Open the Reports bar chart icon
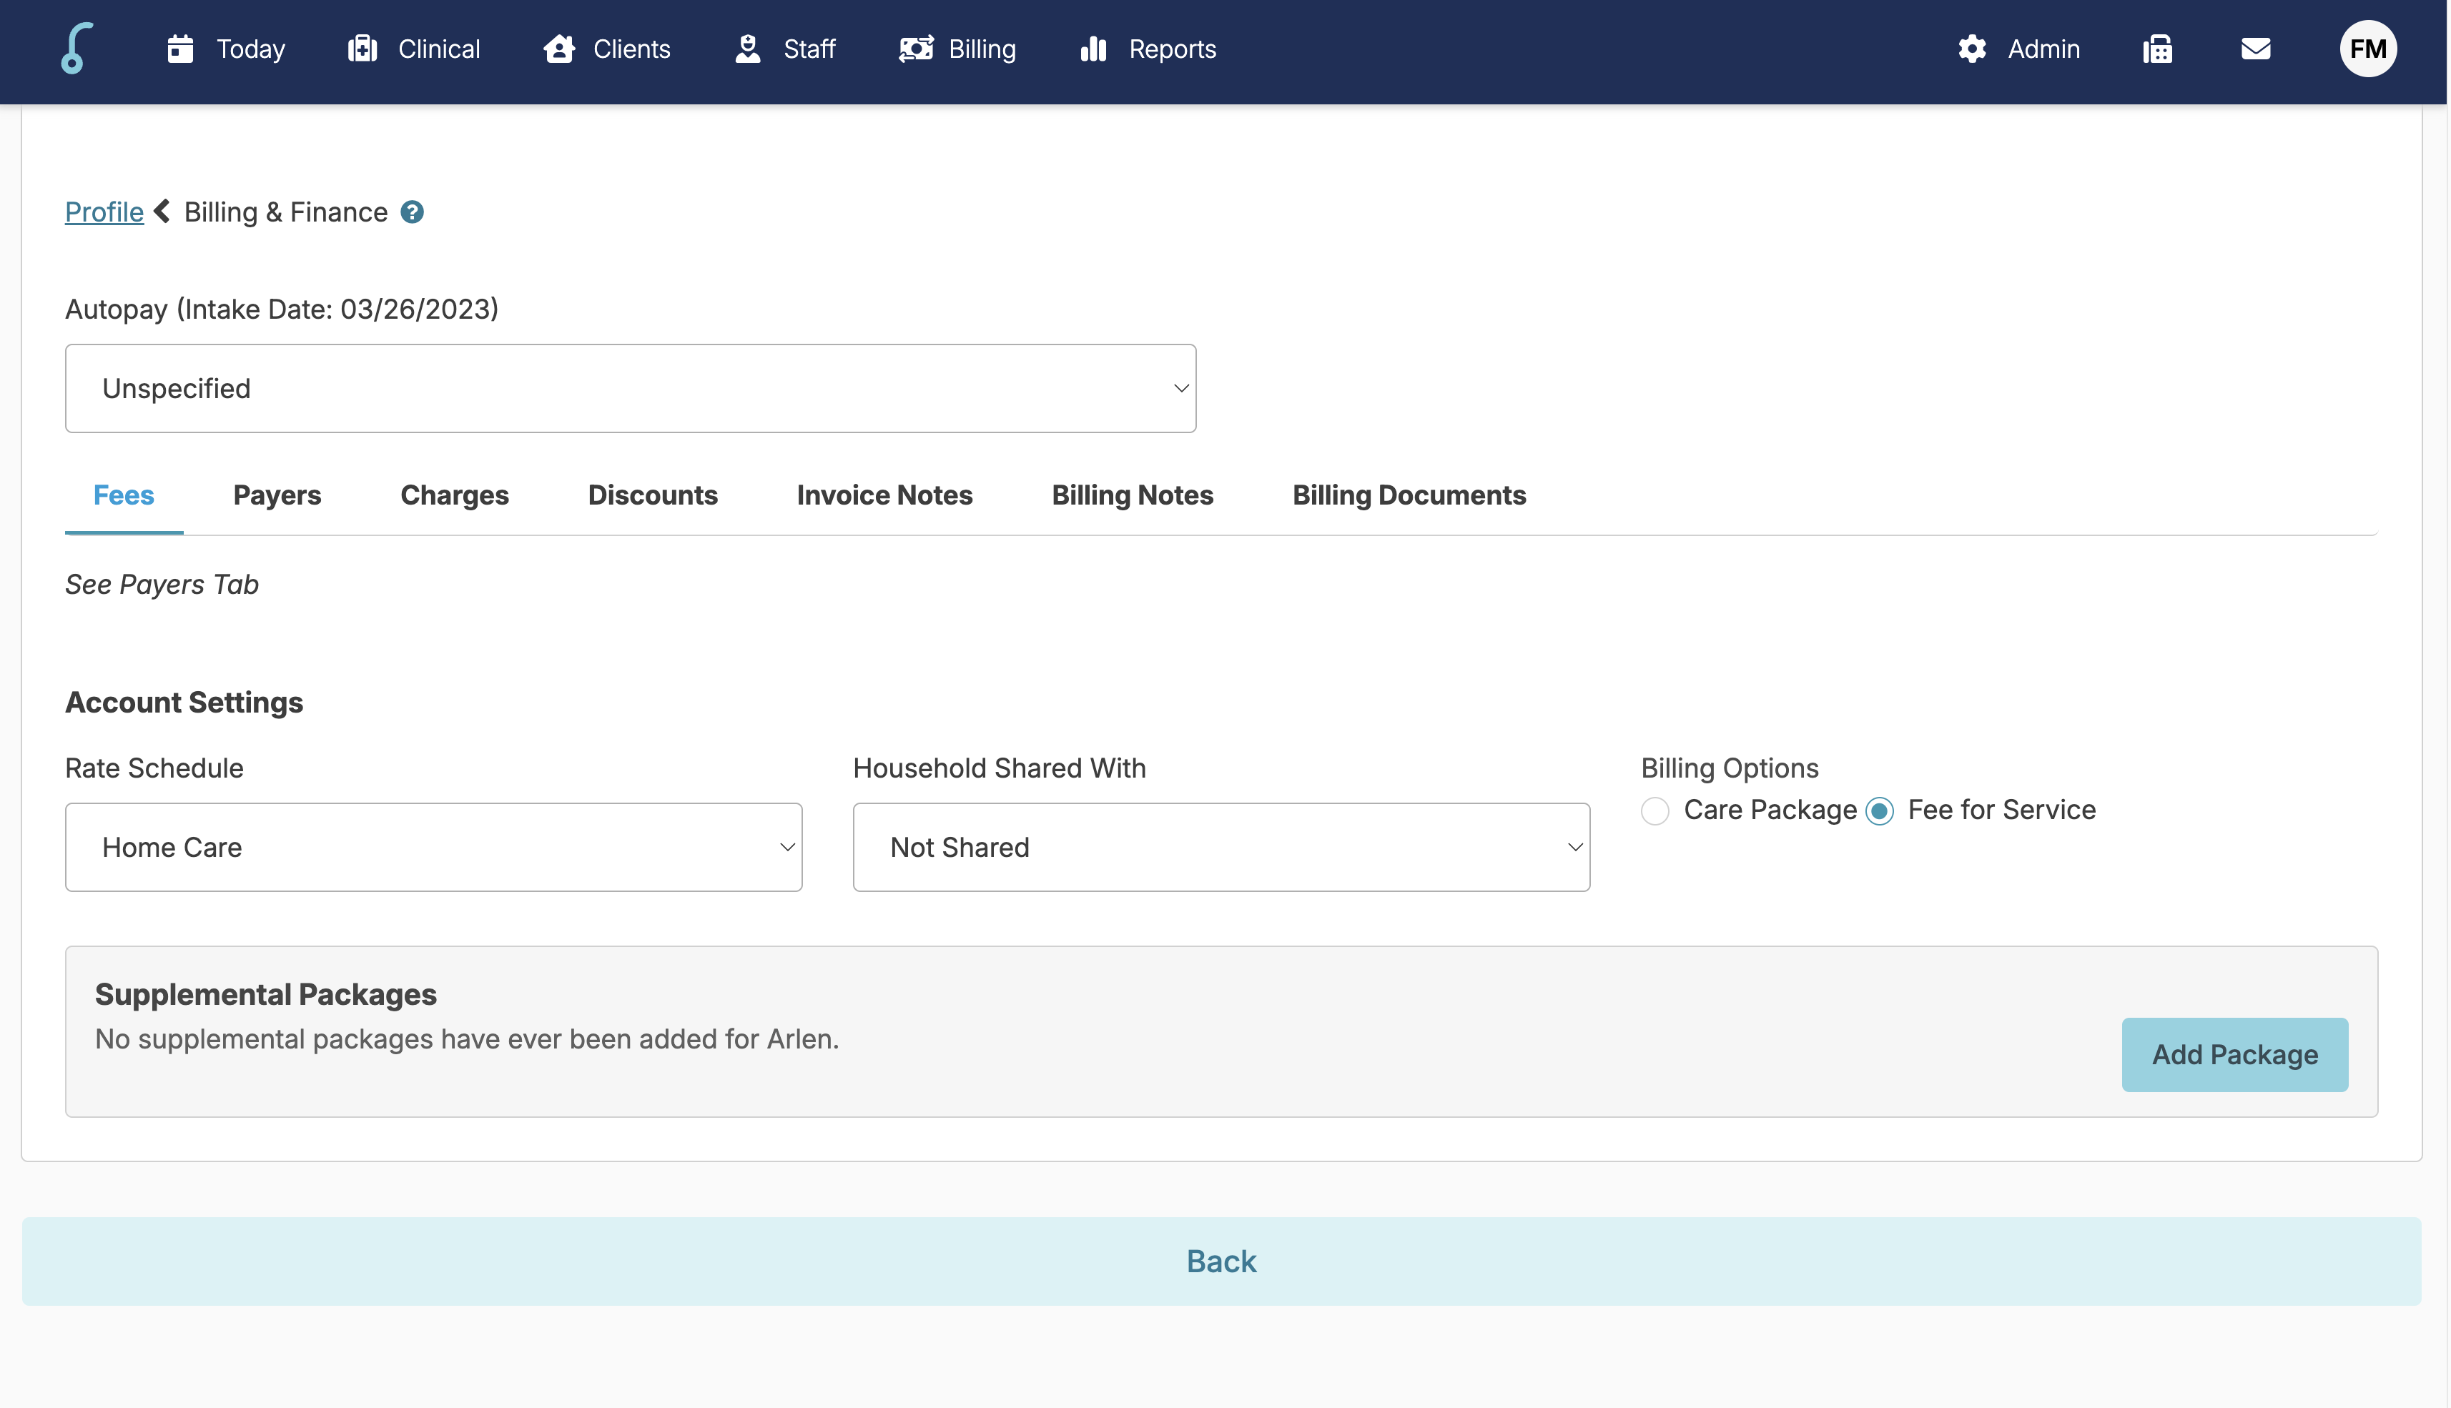The width and height of the screenshot is (2451, 1408). point(1093,49)
